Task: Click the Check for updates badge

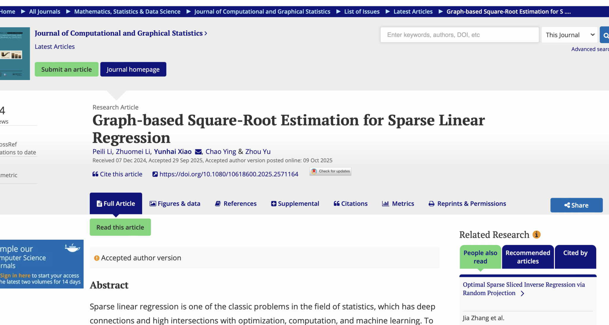Action: tap(330, 171)
